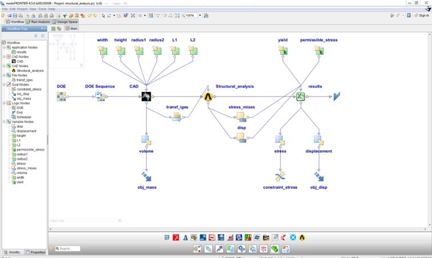Collapse the Variable Nodes tree group
This screenshot has height=258, width=432.
3,121
